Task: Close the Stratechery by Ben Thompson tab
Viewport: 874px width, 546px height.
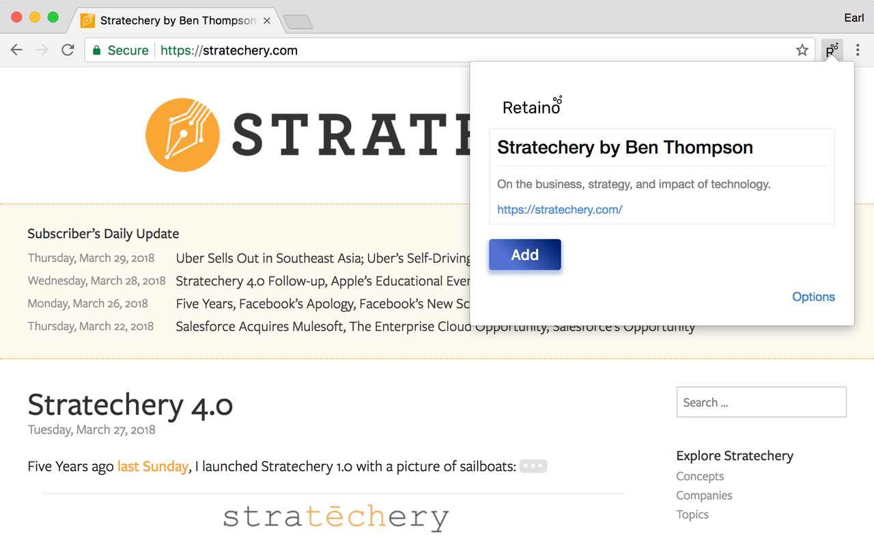Action: [x=267, y=20]
